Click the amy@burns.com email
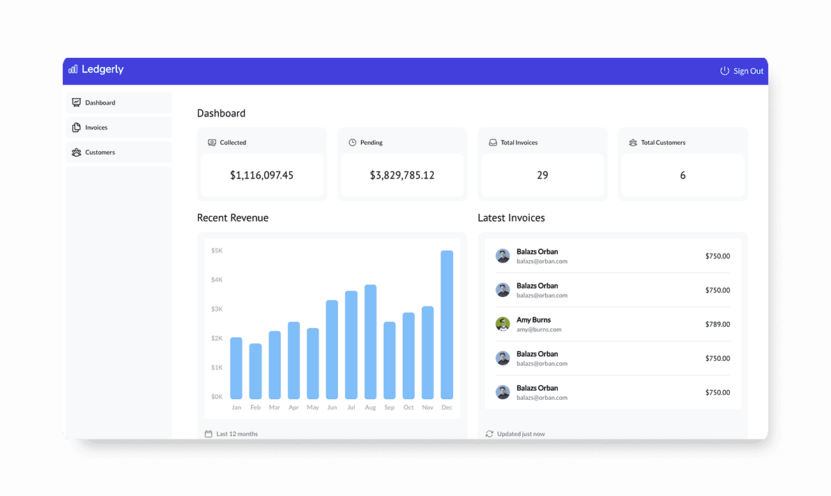This screenshot has height=496, width=831. (539, 330)
